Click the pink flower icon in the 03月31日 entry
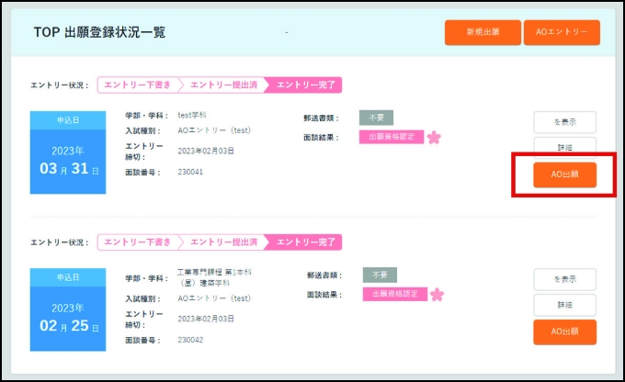The width and height of the screenshot is (625, 382). tap(435, 138)
